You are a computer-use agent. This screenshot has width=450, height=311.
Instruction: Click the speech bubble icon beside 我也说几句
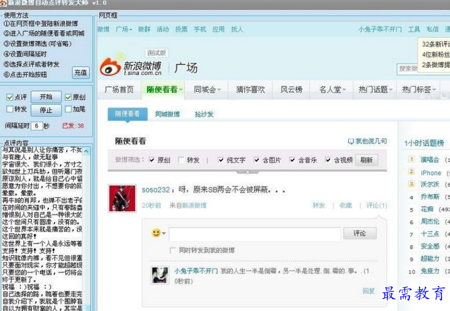(351, 141)
